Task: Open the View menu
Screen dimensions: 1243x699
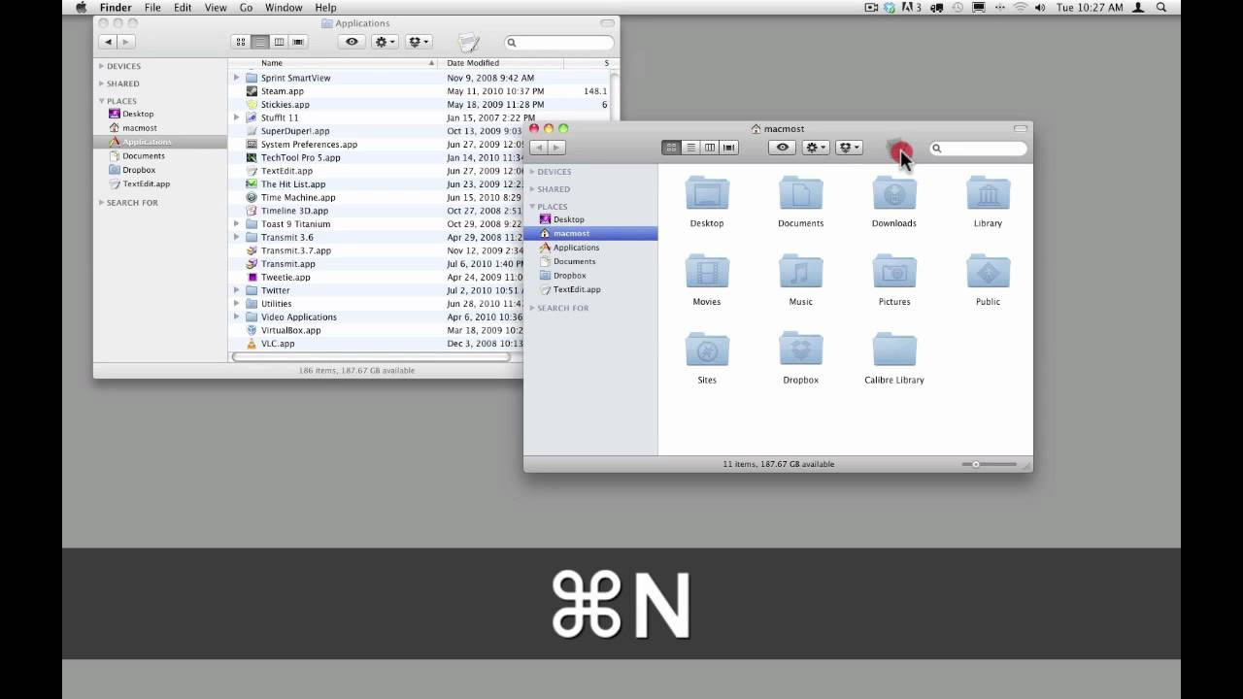Action: [x=216, y=8]
